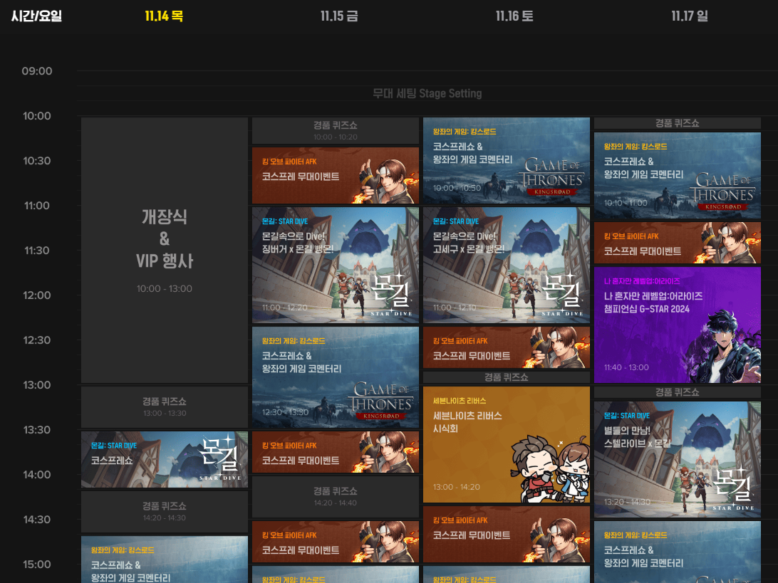Open the 나 혼자만 레벨업:어라이즈 챔피언십 G-STAR 2024 card
Screen dimensions: 778x583
pyautogui.click(x=678, y=325)
